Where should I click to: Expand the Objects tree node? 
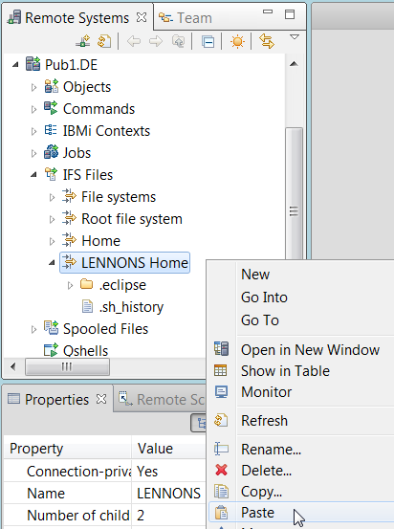point(33,88)
